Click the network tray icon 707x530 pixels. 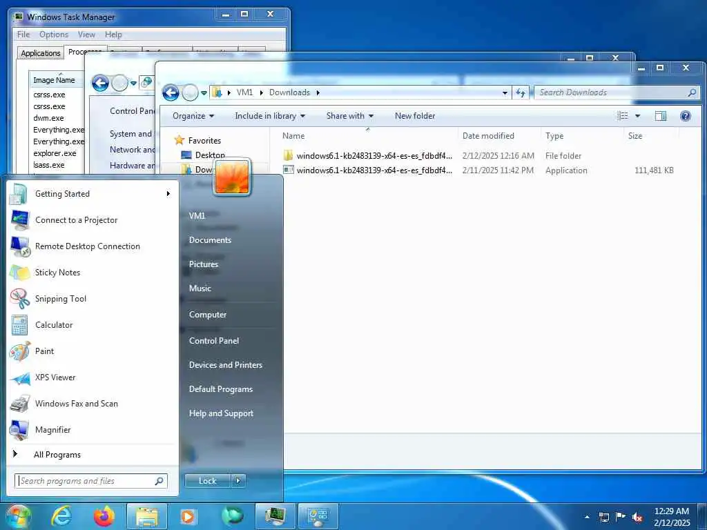coord(603,517)
